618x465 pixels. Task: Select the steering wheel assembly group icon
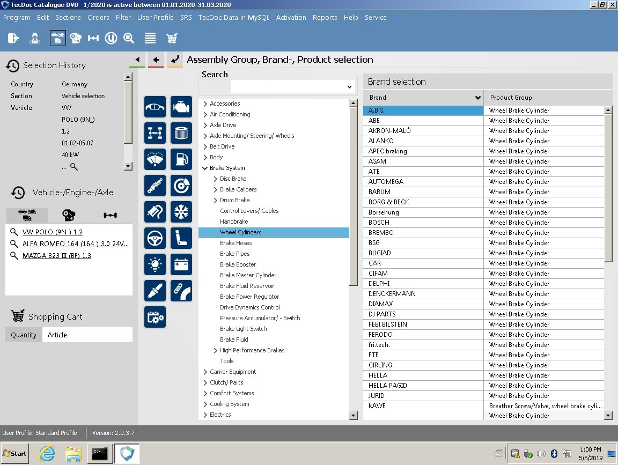tap(155, 238)
